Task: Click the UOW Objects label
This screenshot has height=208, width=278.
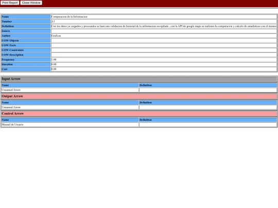Action: pyautogui.click(x=26, y=41)
